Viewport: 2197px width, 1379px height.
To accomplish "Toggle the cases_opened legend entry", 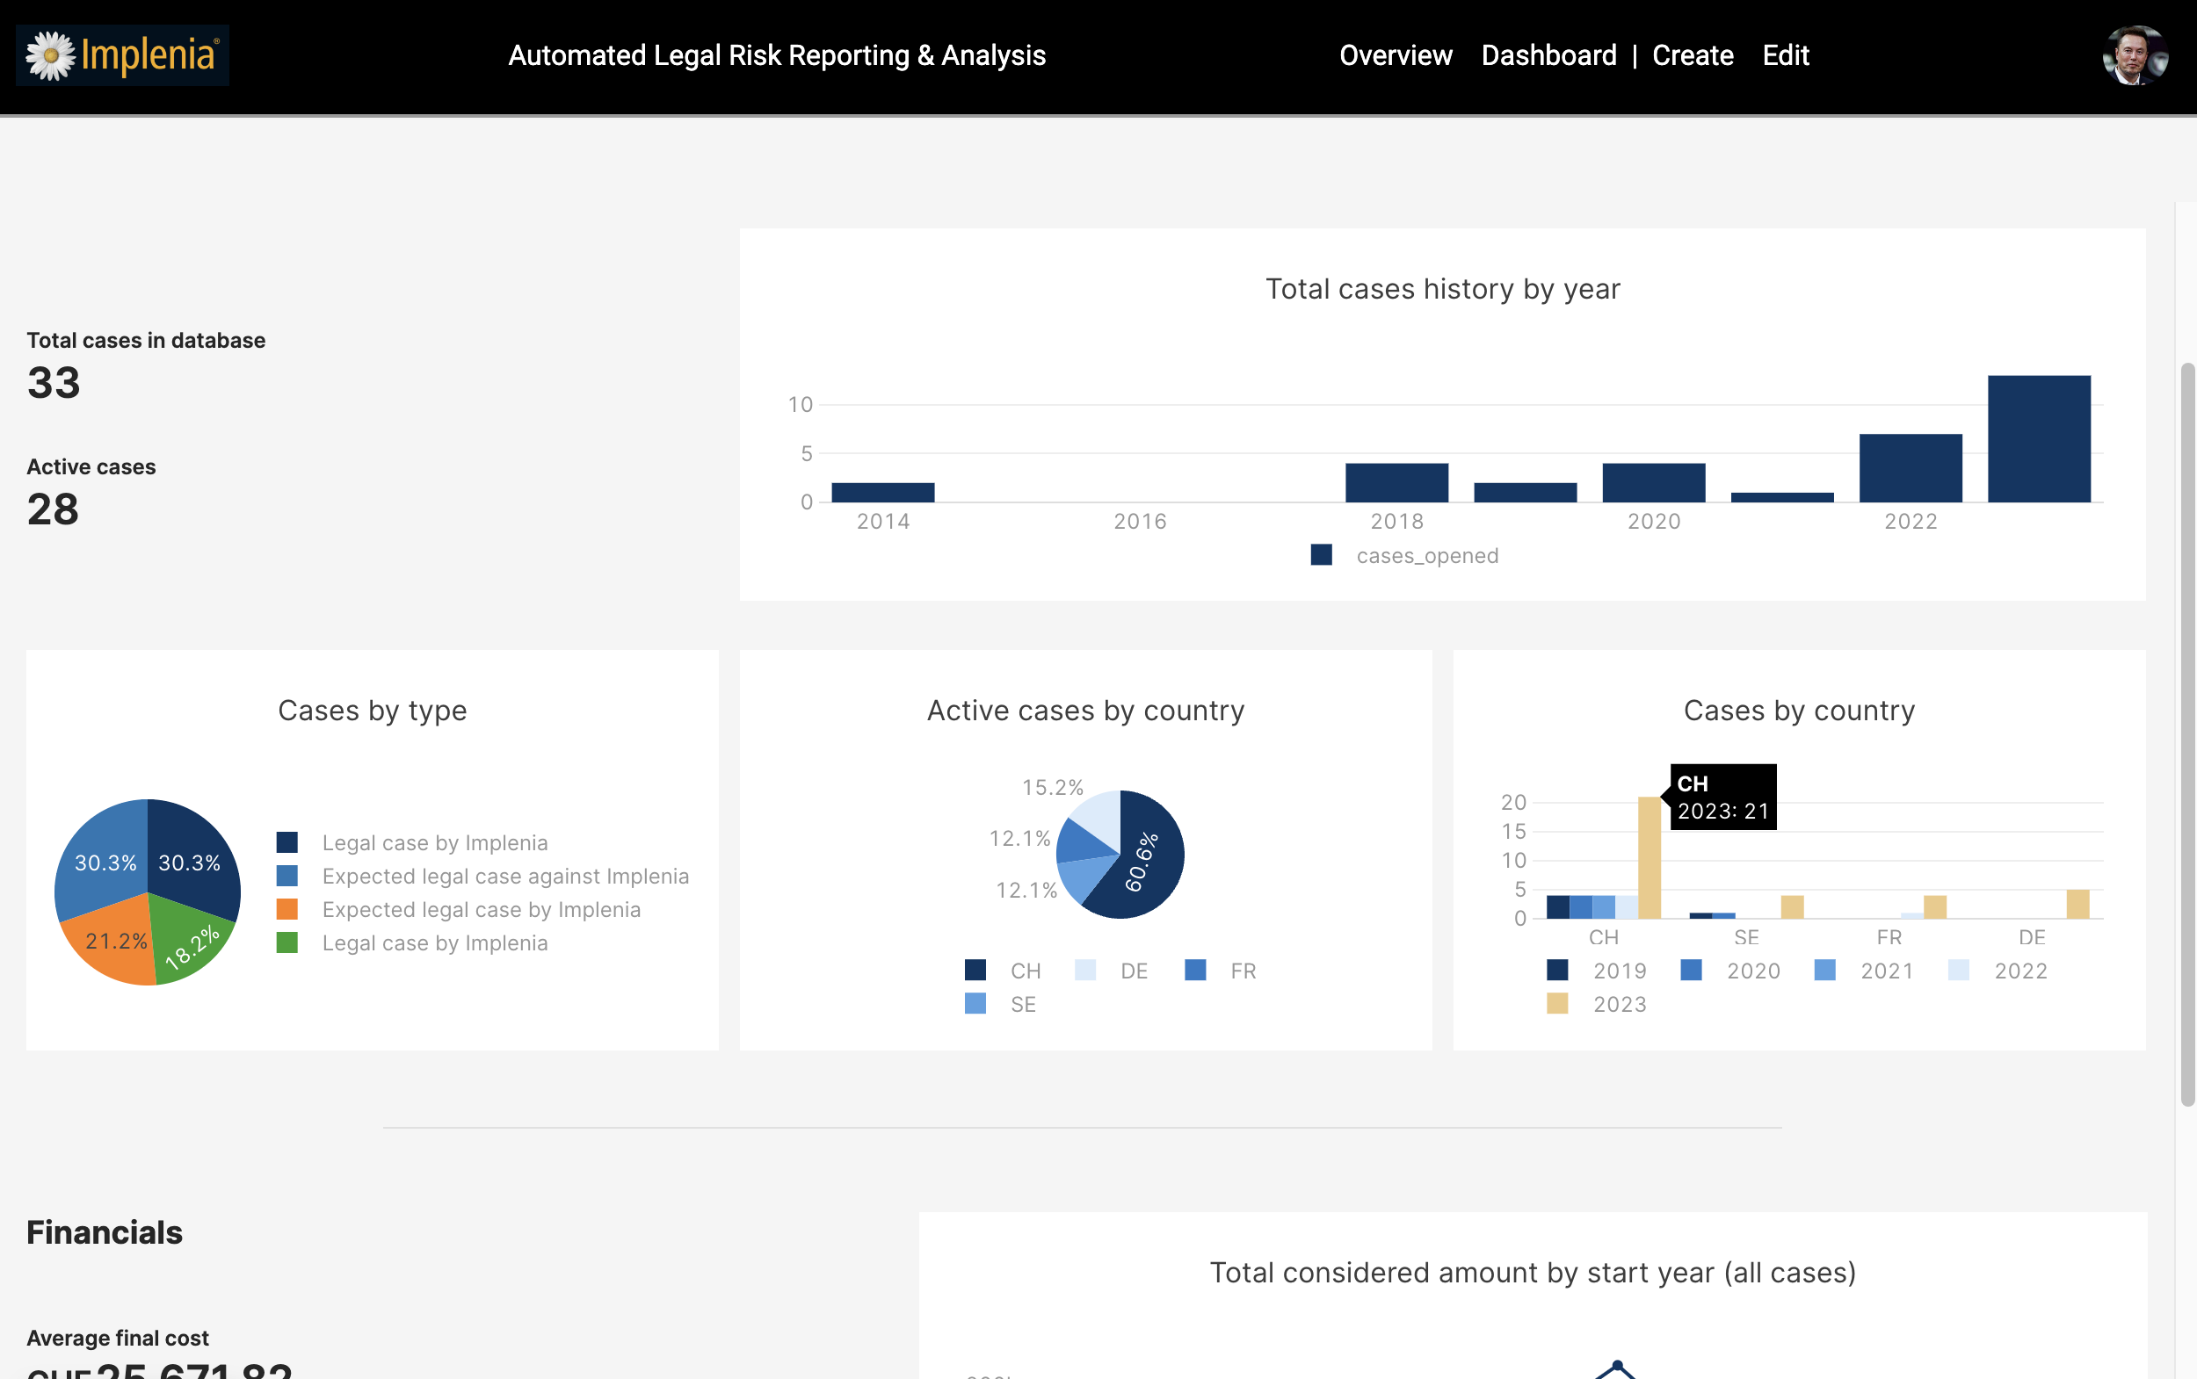I will 1426,555.
